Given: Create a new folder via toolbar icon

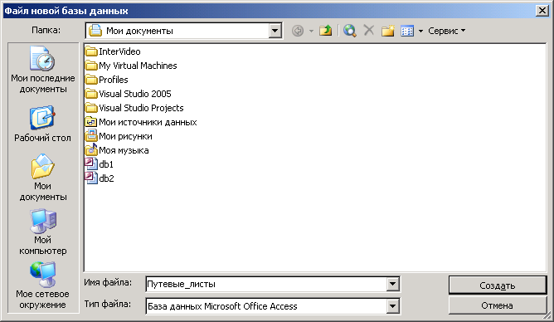Looking at the screenshot, I should click(387, 31).
